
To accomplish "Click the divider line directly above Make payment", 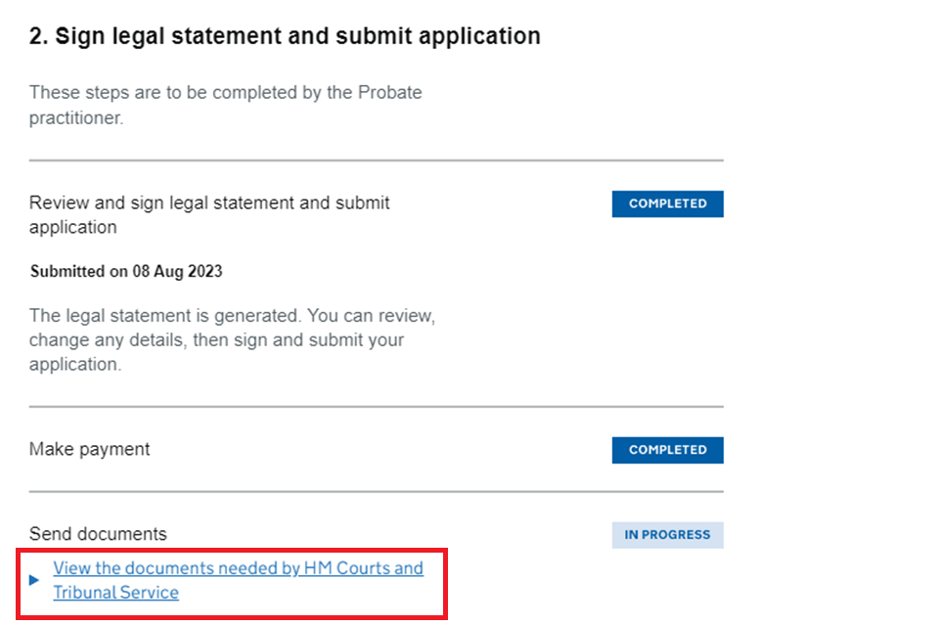I will [x=376, y=407].
